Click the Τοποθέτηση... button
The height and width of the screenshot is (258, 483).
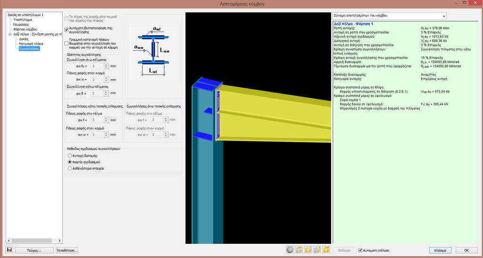coord(67,250)
